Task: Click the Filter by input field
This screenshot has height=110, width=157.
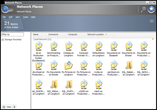Action: point(13,34)
